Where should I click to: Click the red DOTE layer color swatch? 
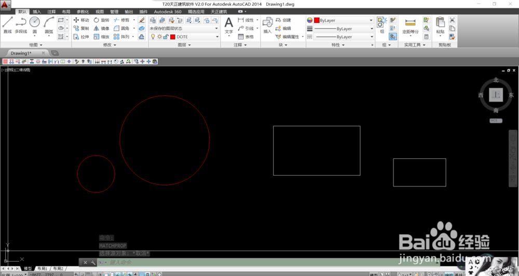pos(173,37)
